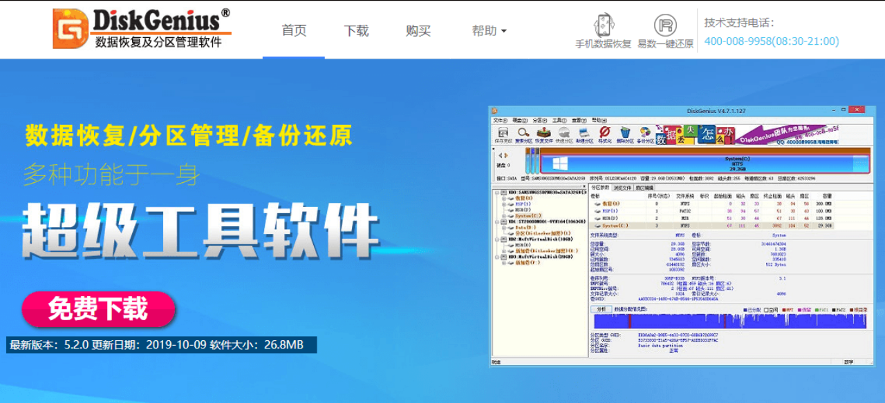Viewport: 885px width, 403px height.
Task: Open 硬盘 menu in the DiskGenius screenshot
Action: 520,120
